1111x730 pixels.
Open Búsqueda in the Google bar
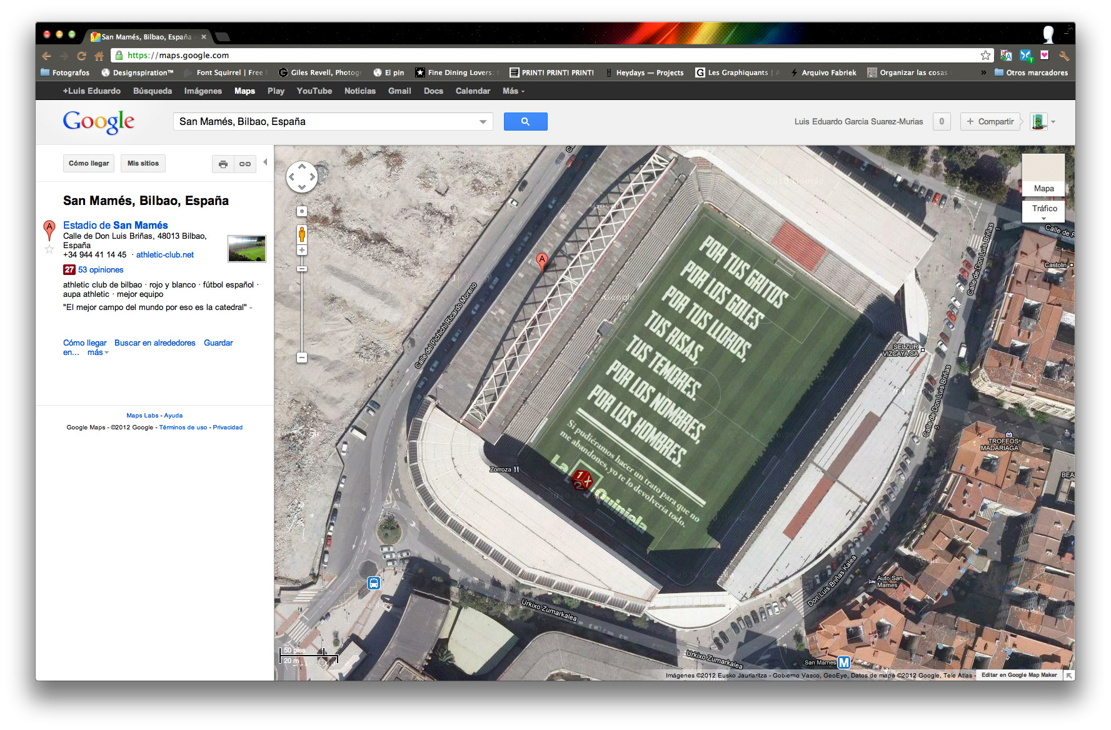click(153, 91)
